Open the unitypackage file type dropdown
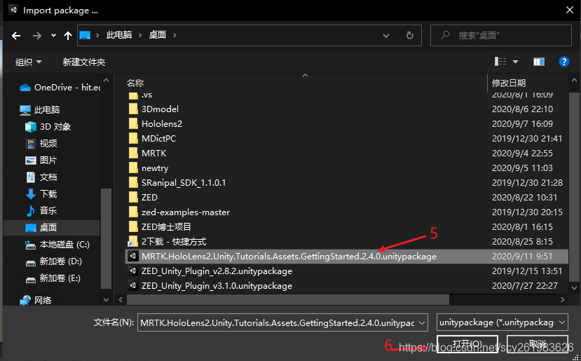581x361 pixels. coord(502,322)
